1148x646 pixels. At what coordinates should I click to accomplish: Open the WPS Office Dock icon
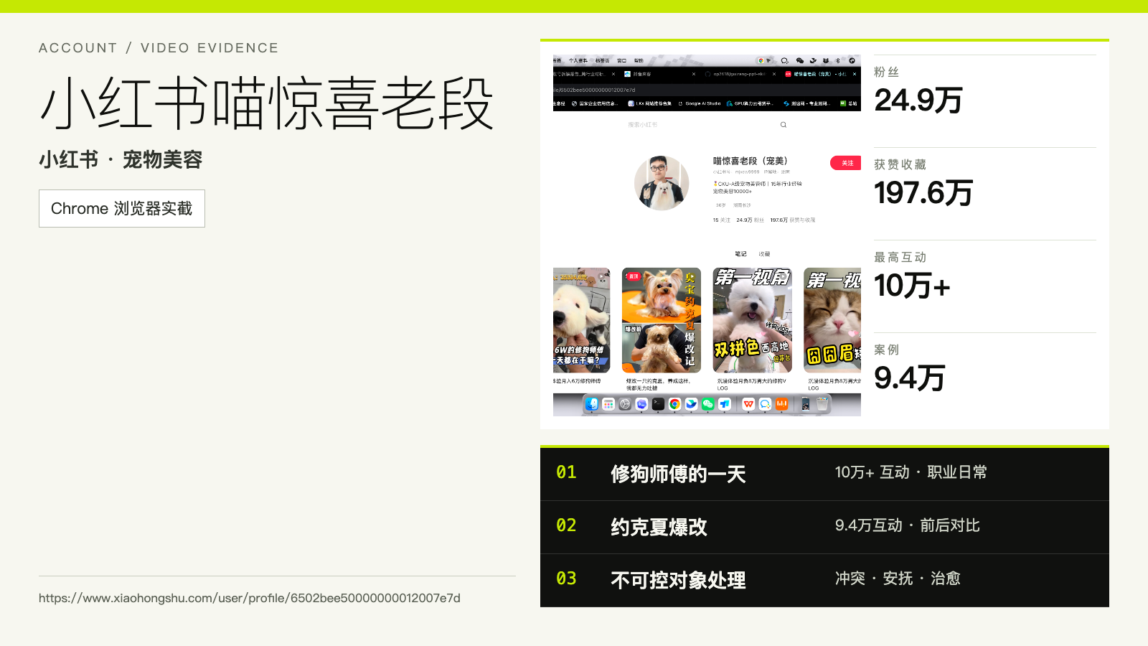pyautogui.click(x=748, y=404)
